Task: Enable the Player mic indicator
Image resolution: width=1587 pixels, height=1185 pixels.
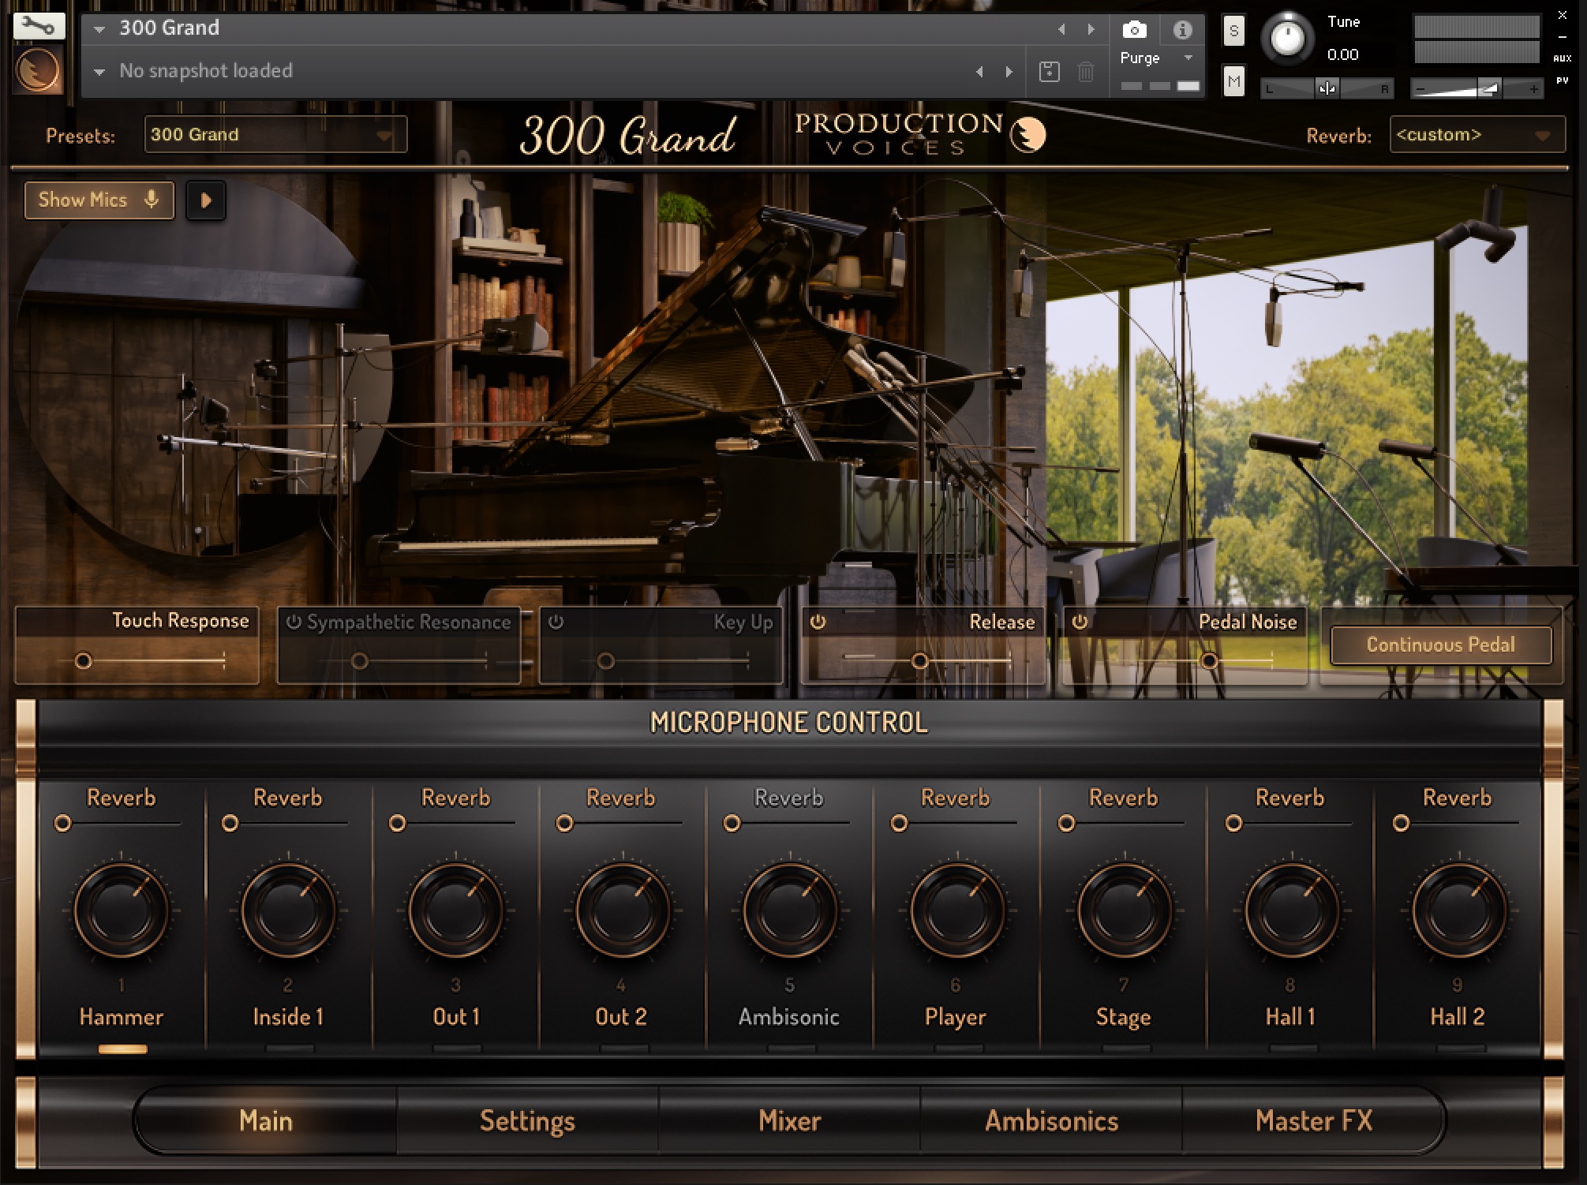Action: tap(959, 1049)
